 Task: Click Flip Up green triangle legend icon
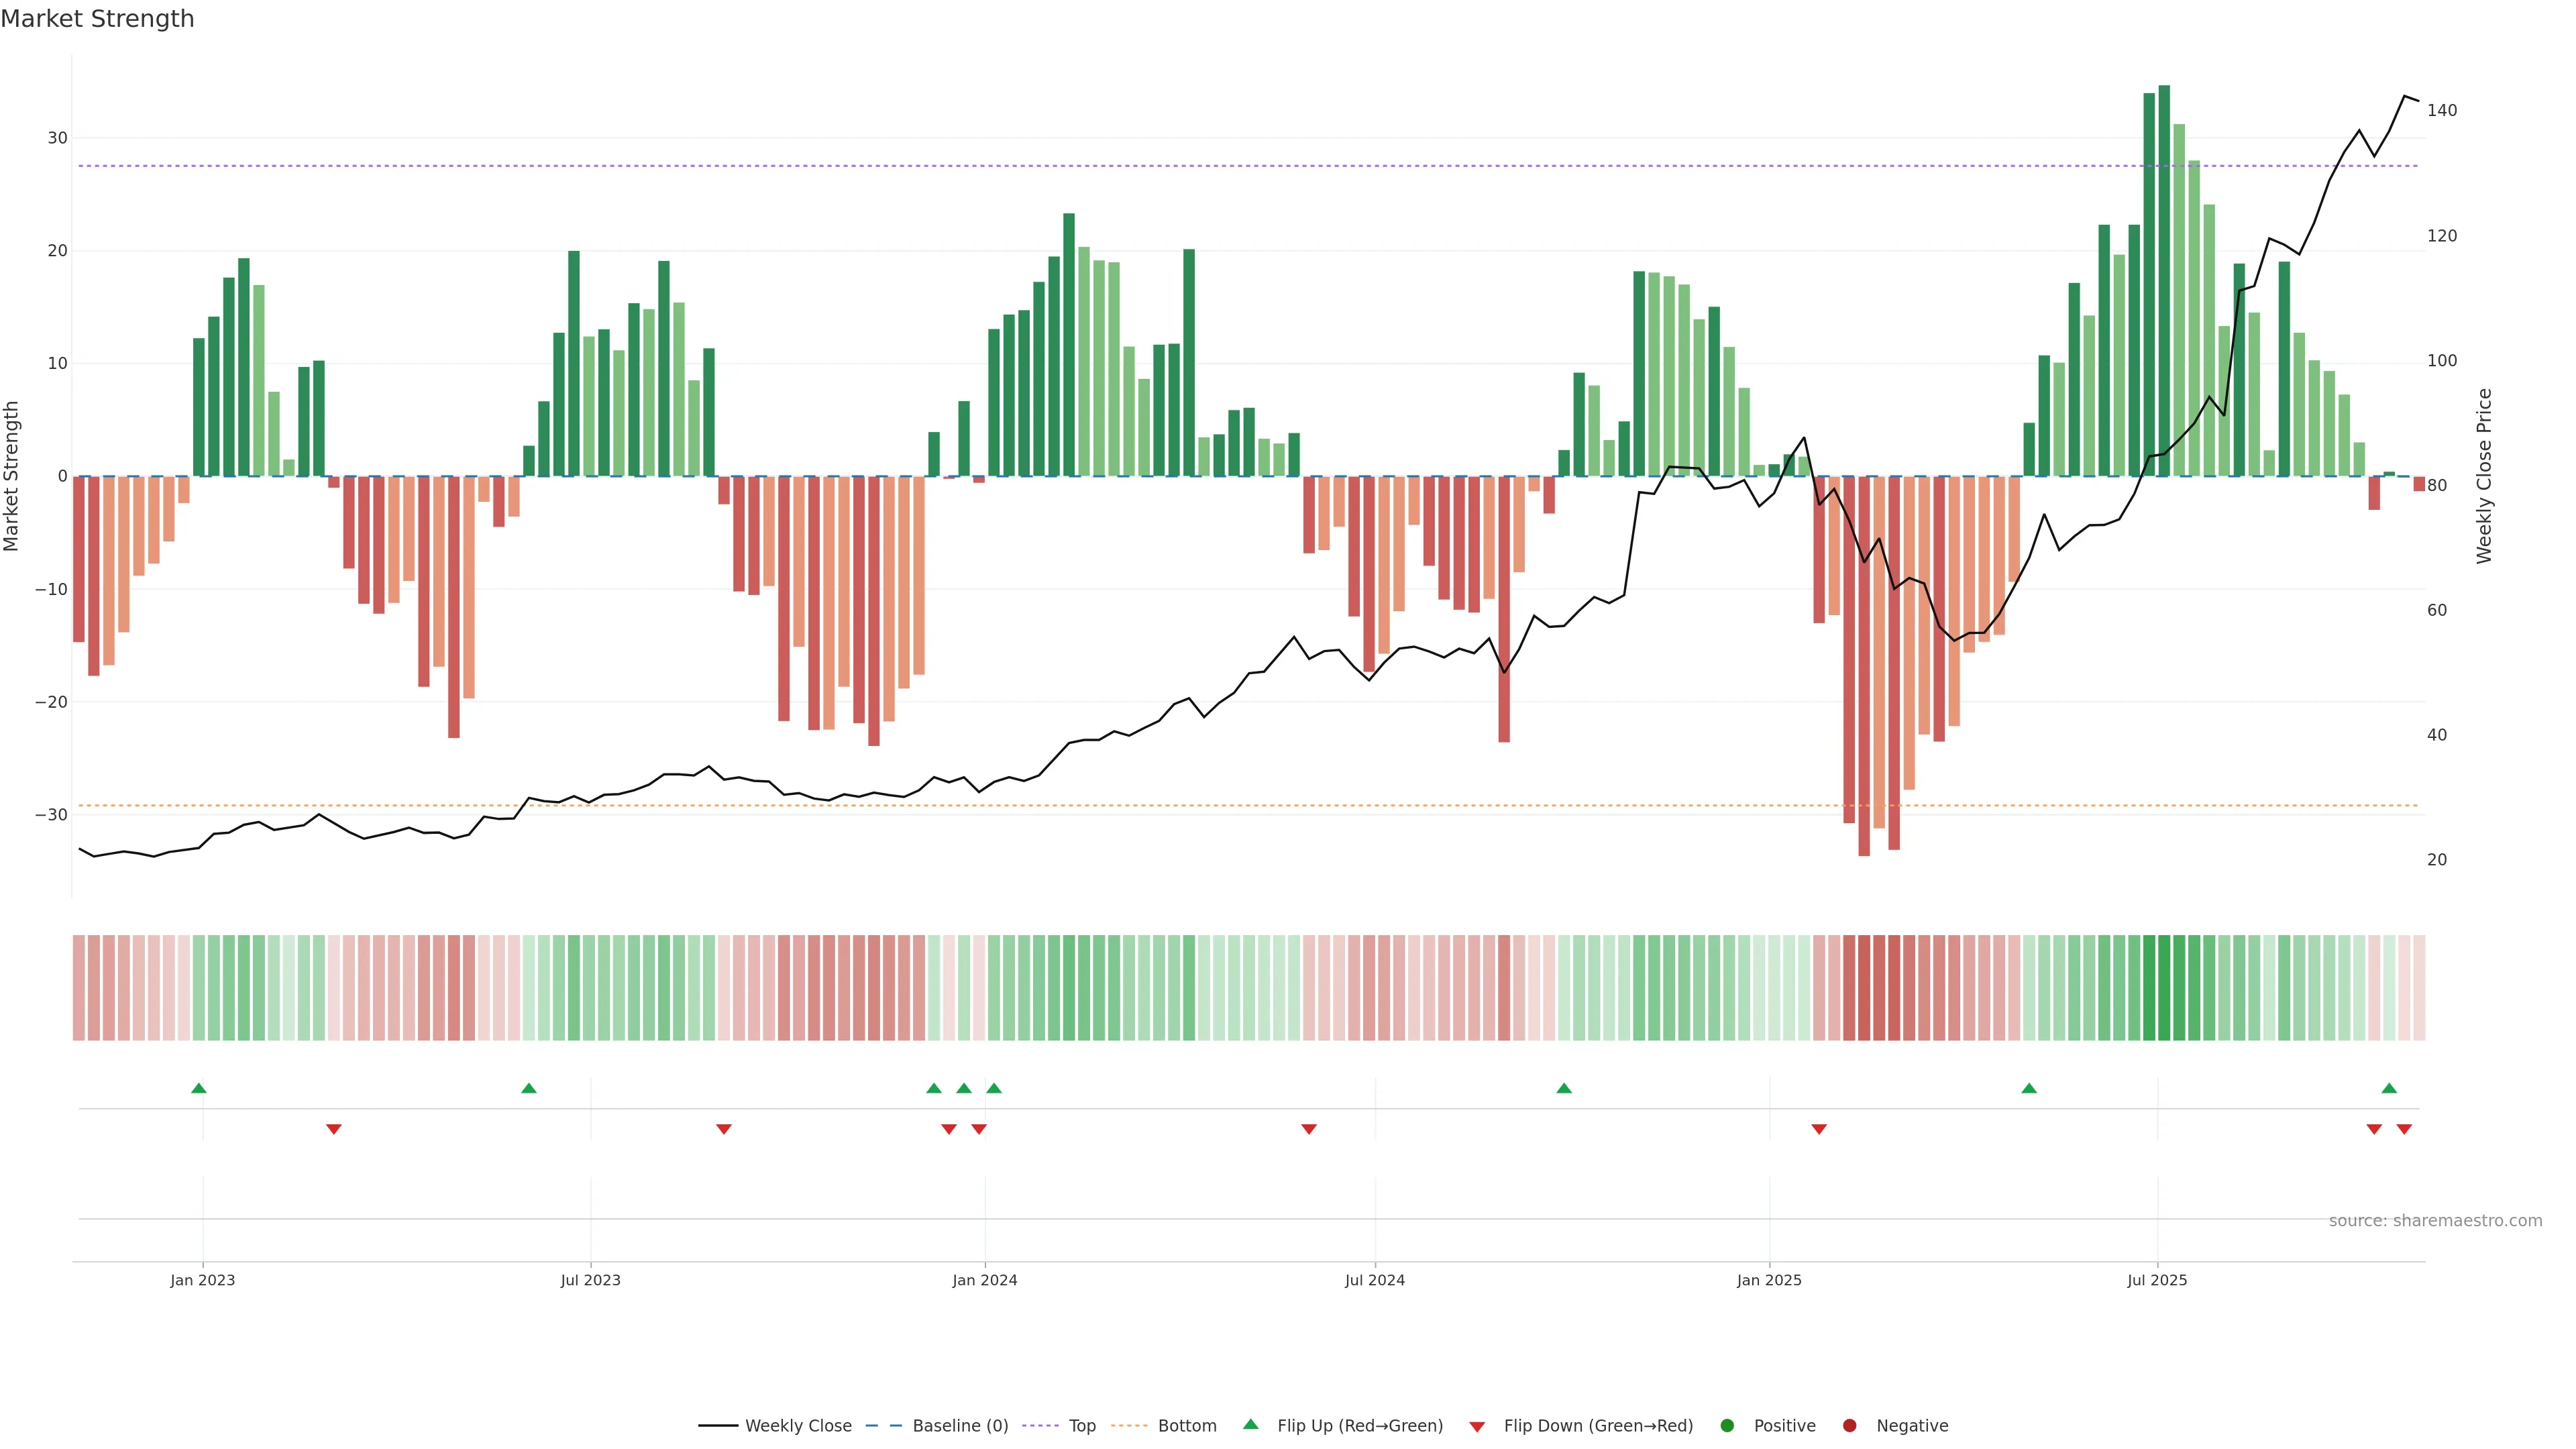(1250, 1424)
